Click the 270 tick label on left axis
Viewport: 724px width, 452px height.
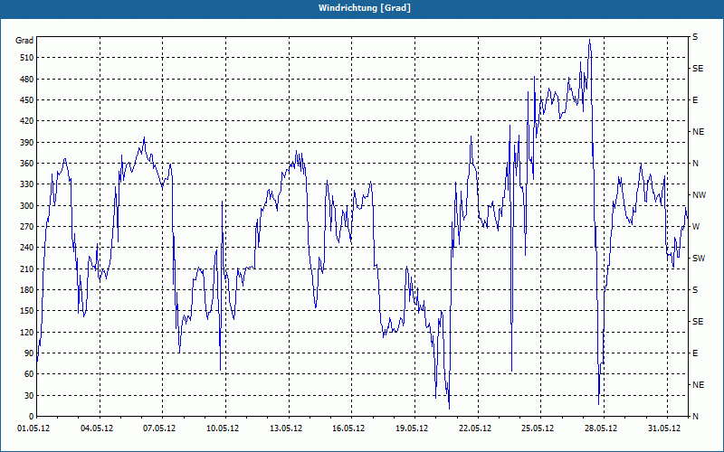tap(27, 227)
